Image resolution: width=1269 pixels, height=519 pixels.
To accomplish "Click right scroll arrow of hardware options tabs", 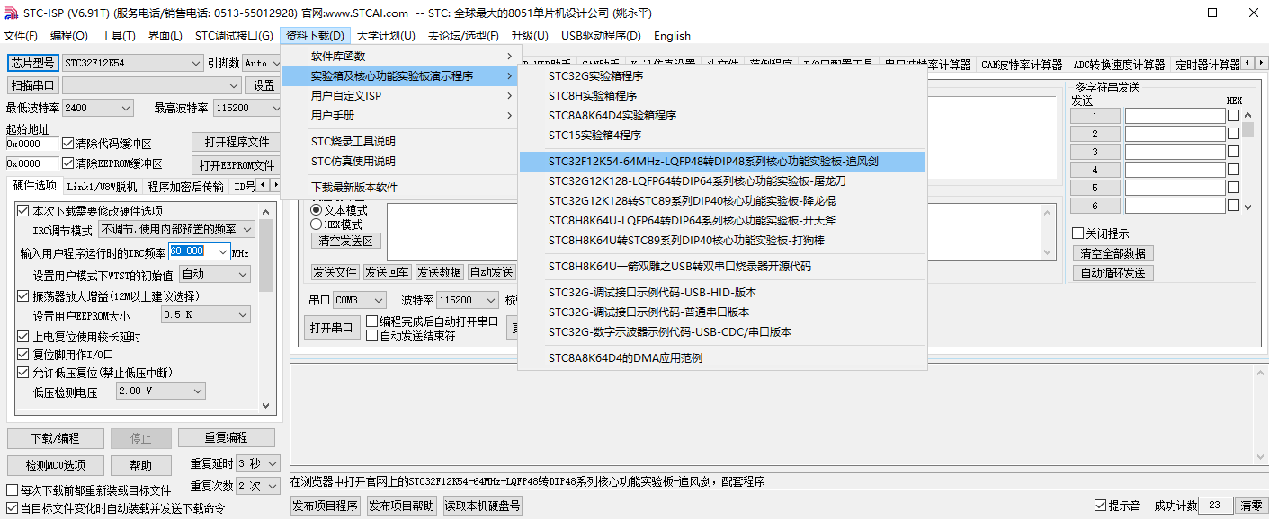I will point(274,186).
